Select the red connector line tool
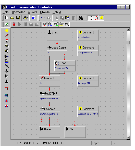Image resolution: width=135 pixels, height=150 pixels. click(7, 89)
